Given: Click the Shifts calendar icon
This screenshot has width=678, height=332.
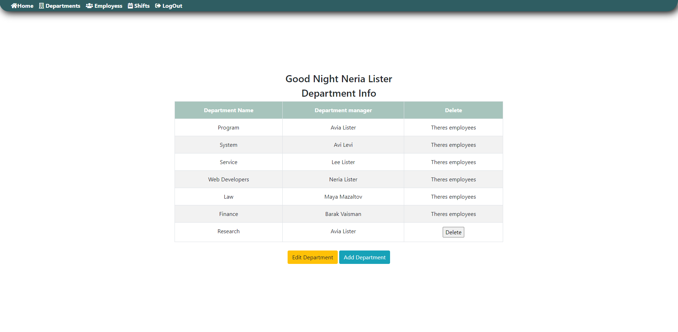Looking at the screenshot, I should tap(130, 6).
